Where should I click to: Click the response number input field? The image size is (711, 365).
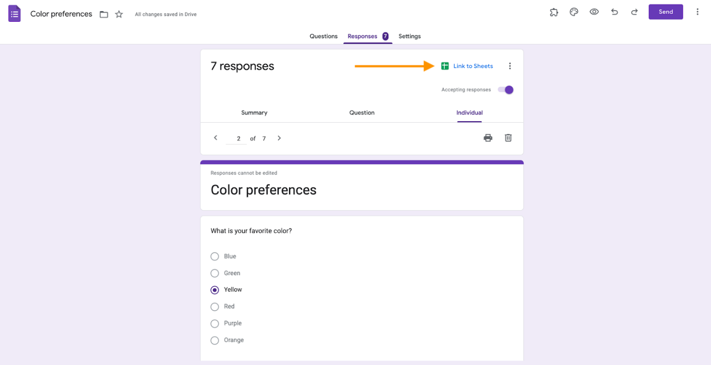pyautogui.click(x=237, y=138)
